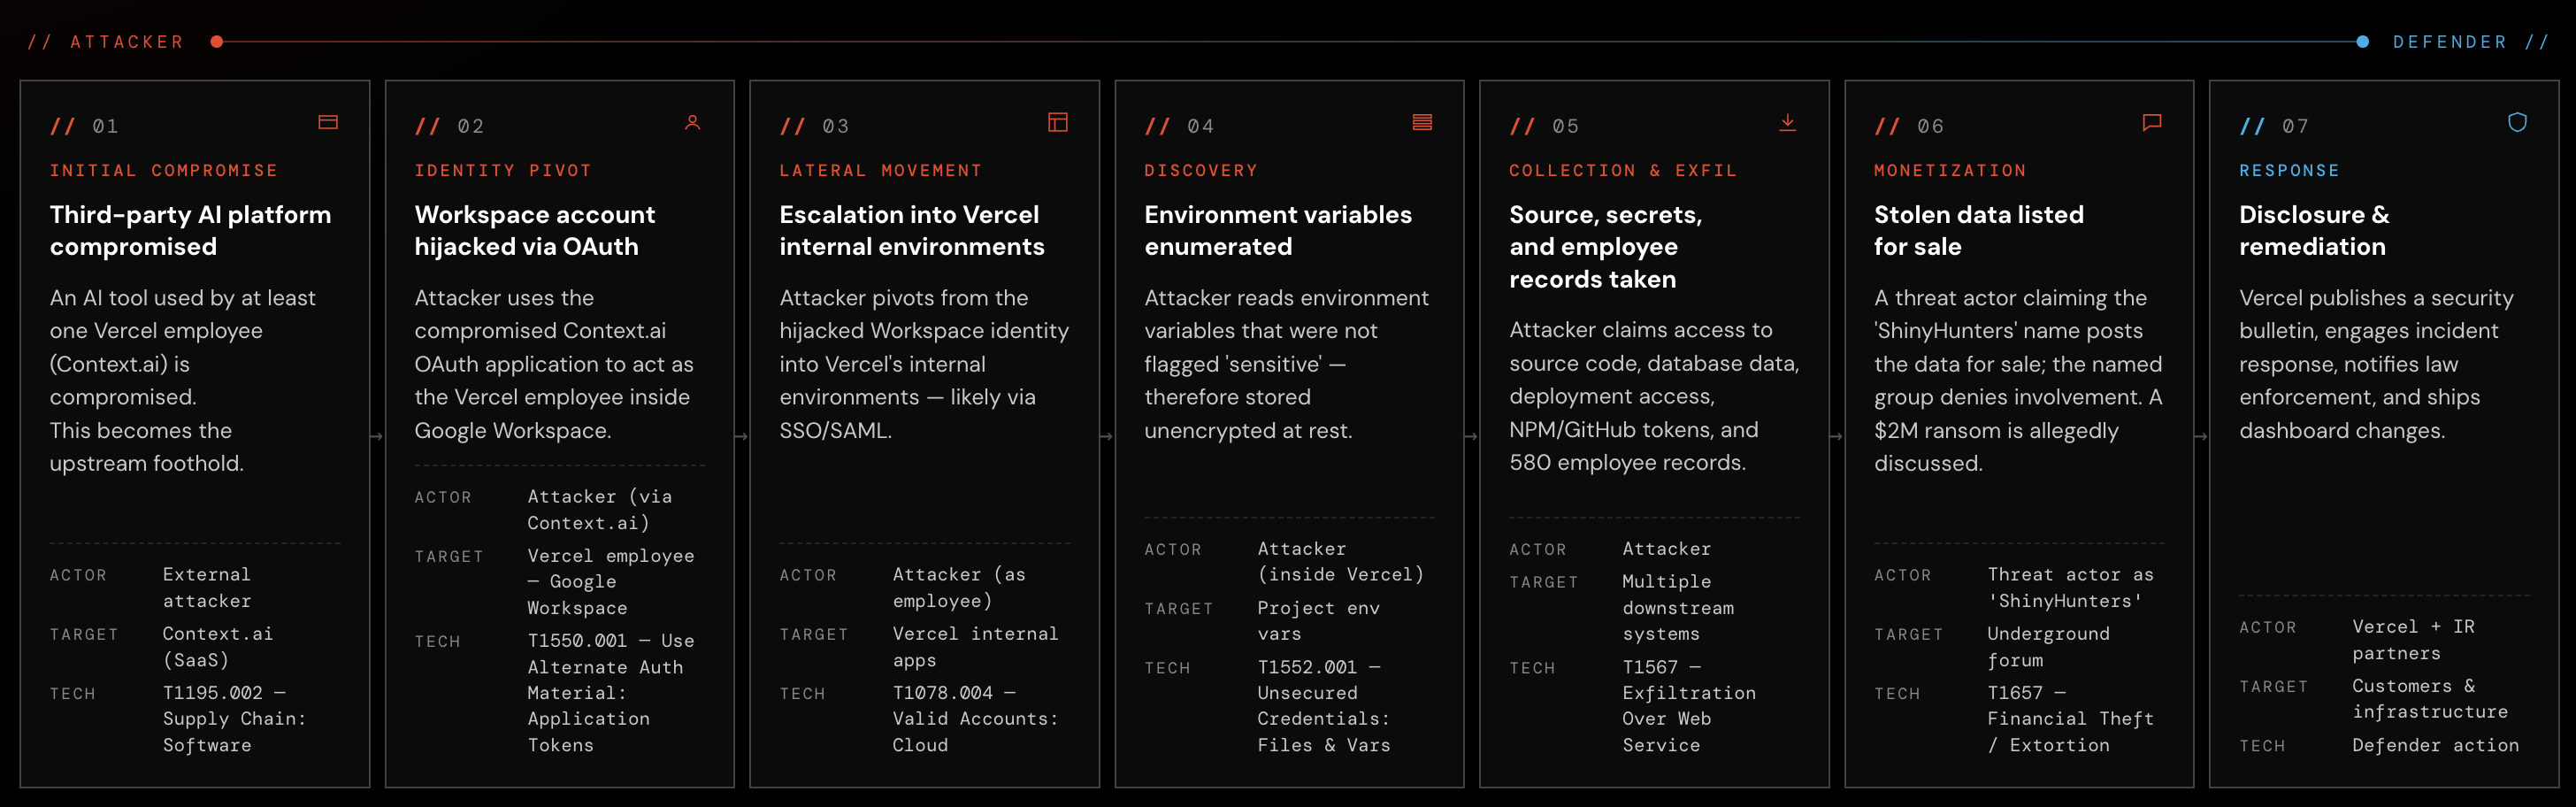Screen dimensions: 2576x807
Task: Click the '// 04' step number
Action: [x=1180, y=126]
